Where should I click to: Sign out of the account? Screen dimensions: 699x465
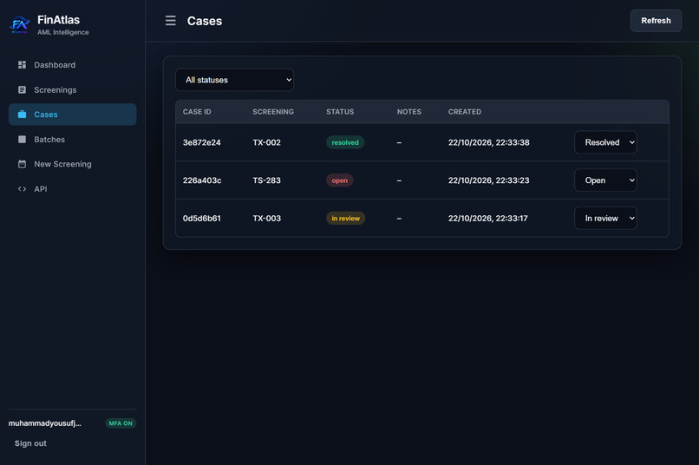click(x=30, y=443)
